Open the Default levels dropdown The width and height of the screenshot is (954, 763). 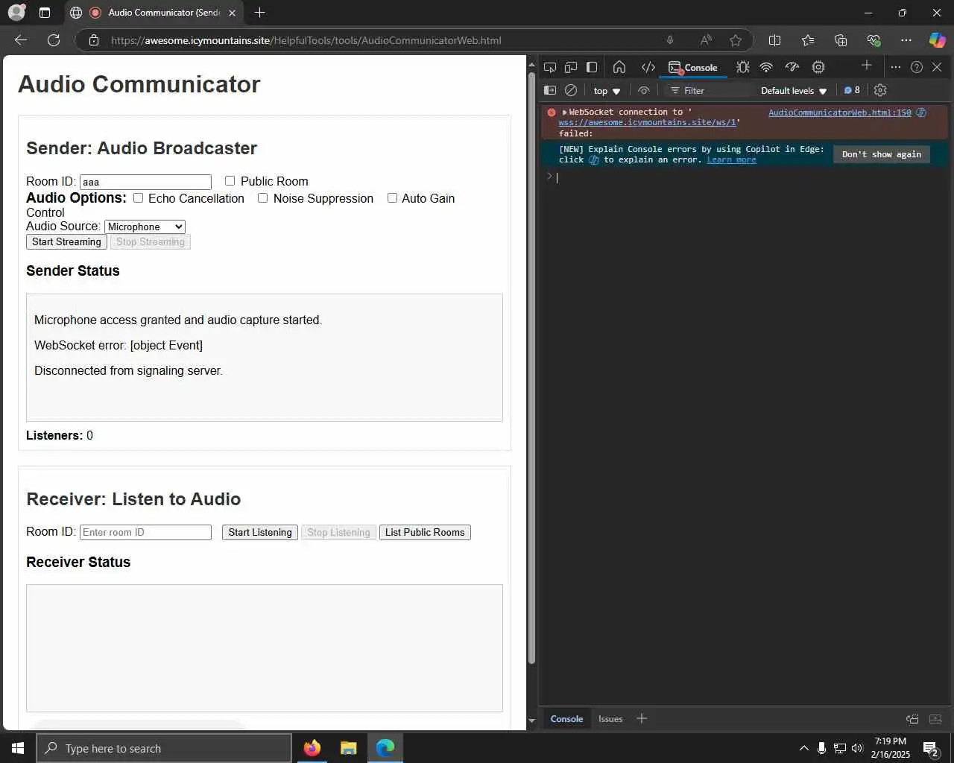click(794, 90)
